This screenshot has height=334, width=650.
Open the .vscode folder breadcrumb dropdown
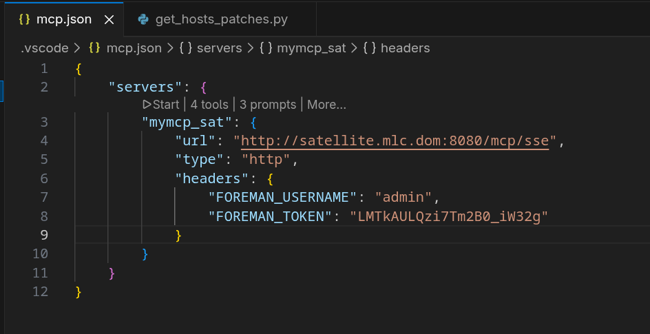pyautogui.click(x=43, y=48)
